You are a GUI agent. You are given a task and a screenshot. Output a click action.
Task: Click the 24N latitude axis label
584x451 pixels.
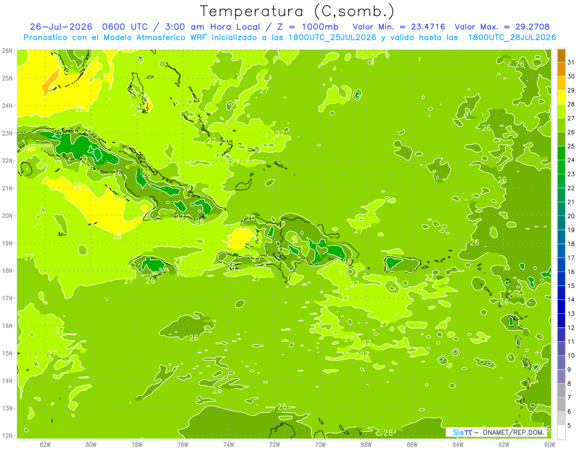coord(7,106)
